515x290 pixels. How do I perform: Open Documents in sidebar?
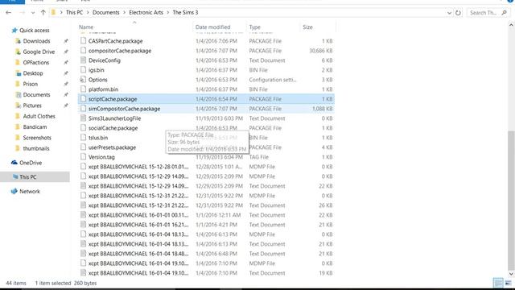pos(36,95)
